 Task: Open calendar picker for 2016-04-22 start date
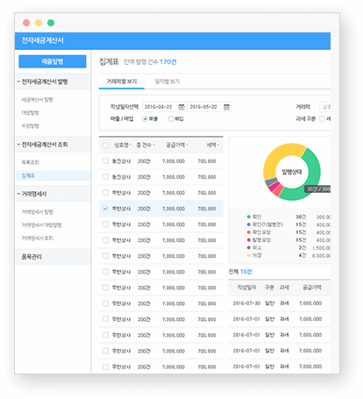[181, 107]
